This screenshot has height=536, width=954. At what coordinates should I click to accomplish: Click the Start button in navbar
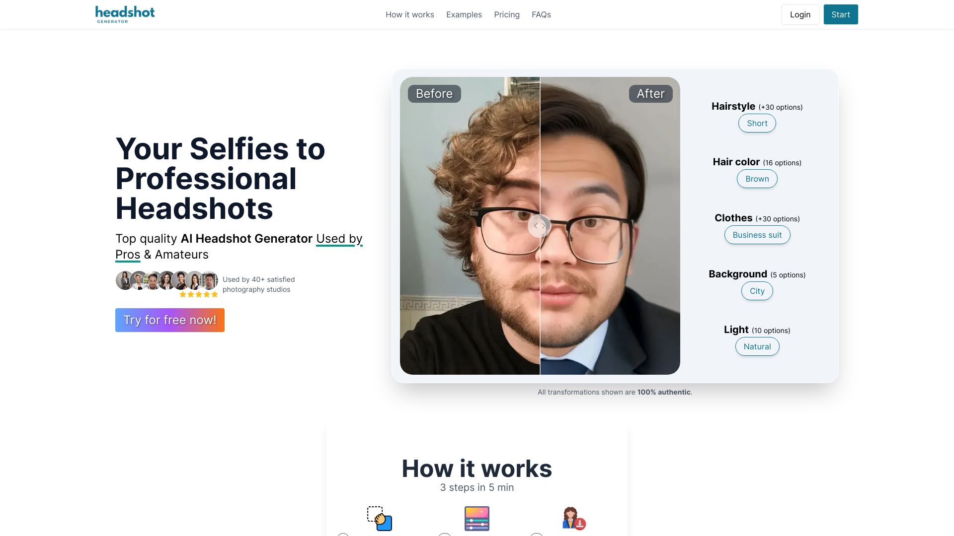(841, 14)
